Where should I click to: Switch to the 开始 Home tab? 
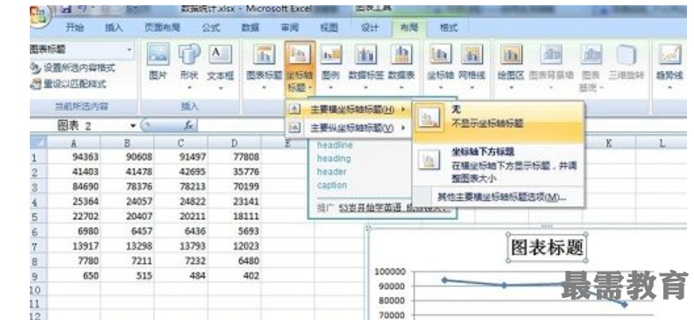[x=74, y=27]
